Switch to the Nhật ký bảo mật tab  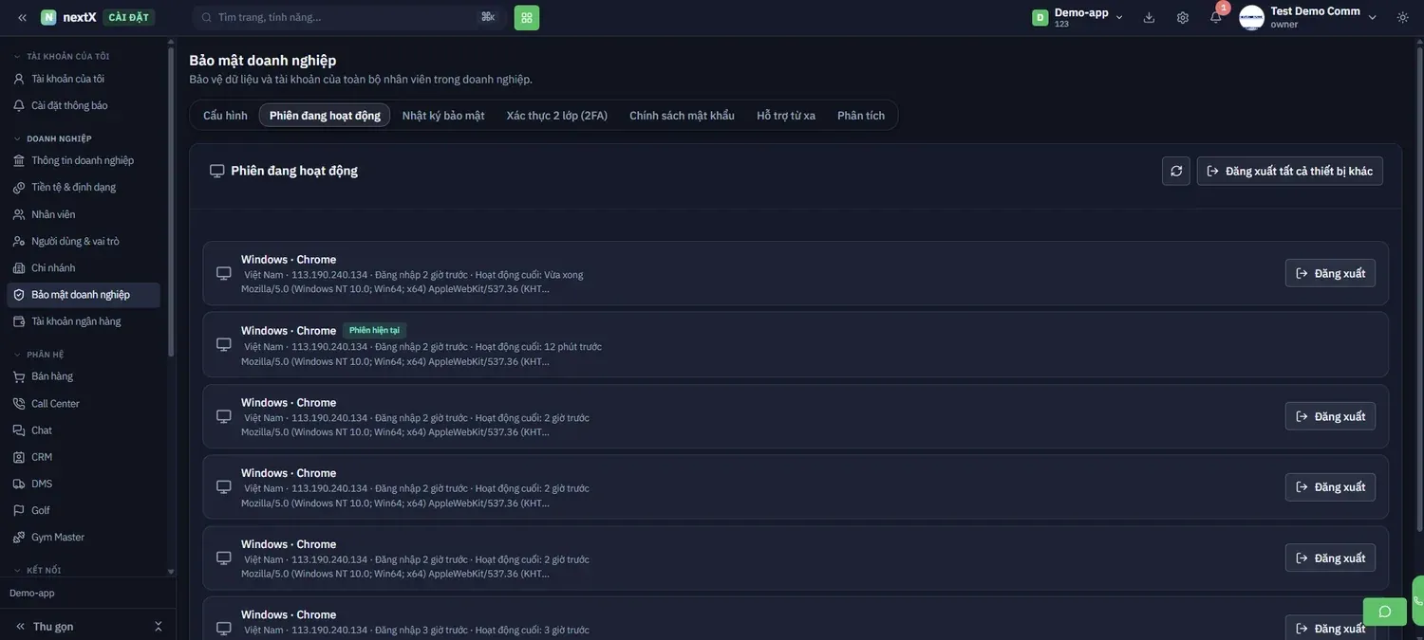pos(443,116)
